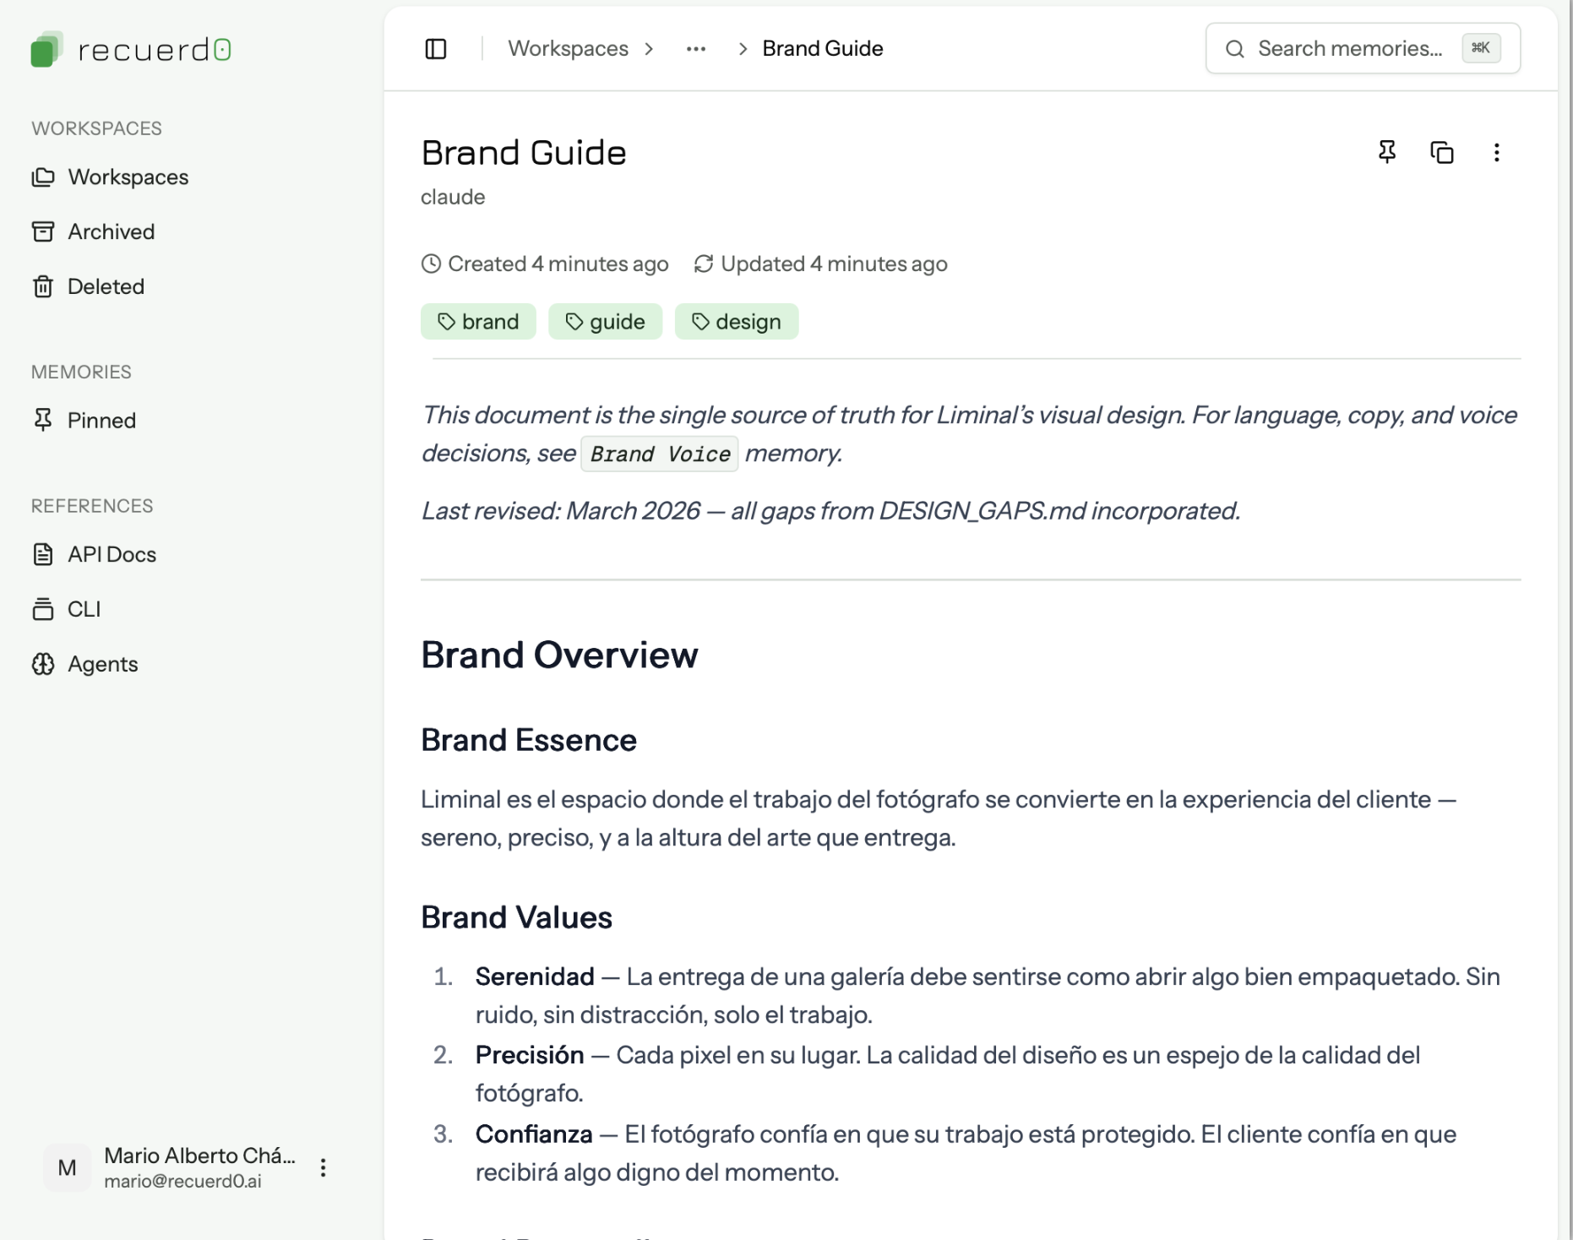The image size is (1573, 1240).
Task: Open Deleted memories in sidebar
Action: click(106, 286)
